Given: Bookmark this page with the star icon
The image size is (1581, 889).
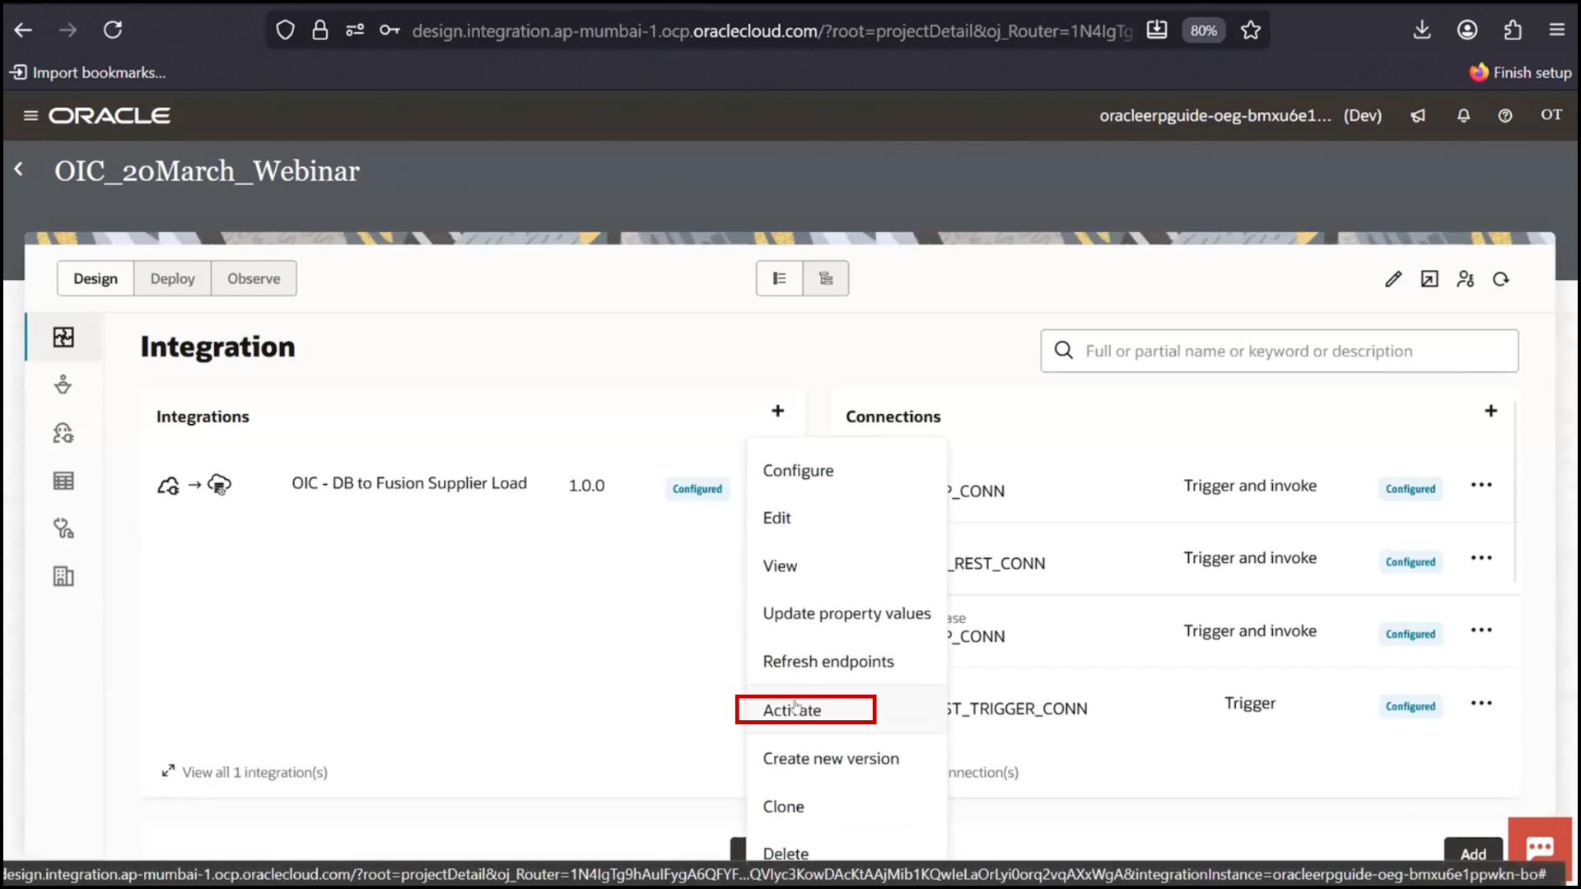Looking at the screenshot, I should pyautogui.click(x=1251, y=30).
